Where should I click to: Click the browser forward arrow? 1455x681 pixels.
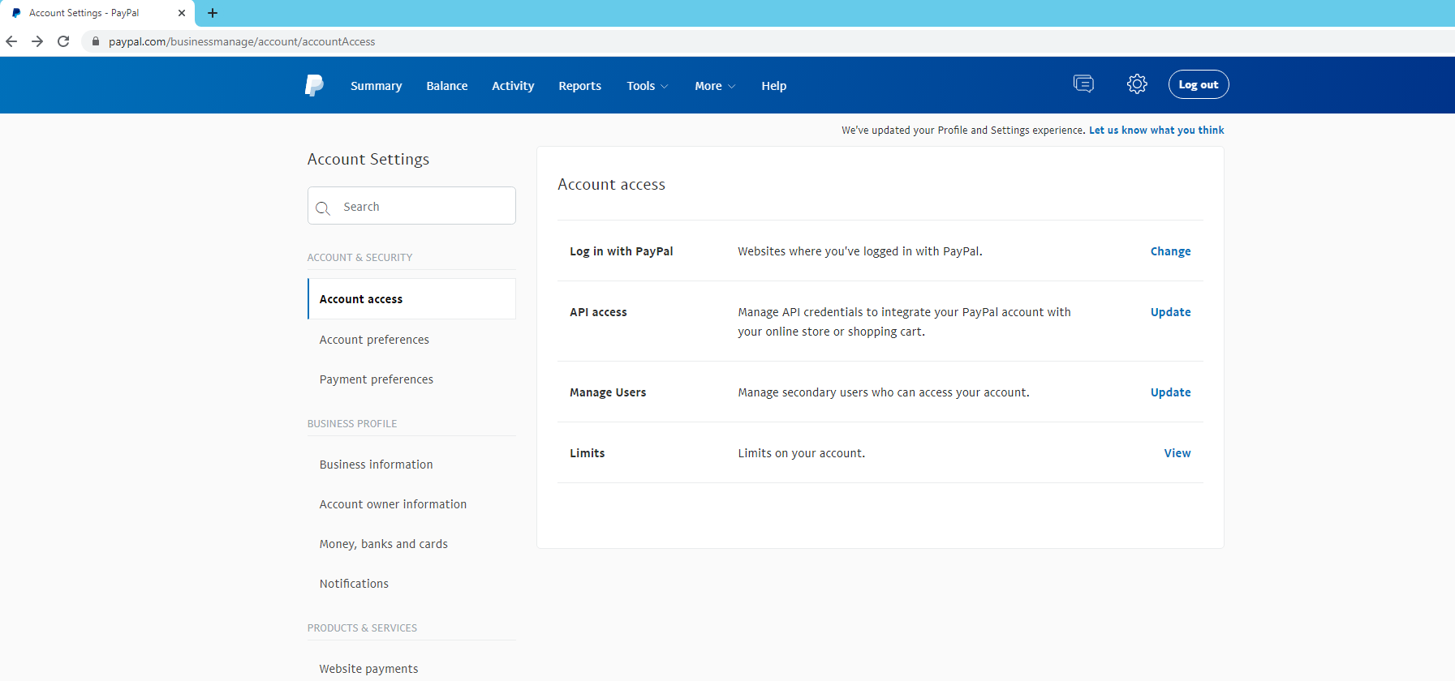[37, 41]
